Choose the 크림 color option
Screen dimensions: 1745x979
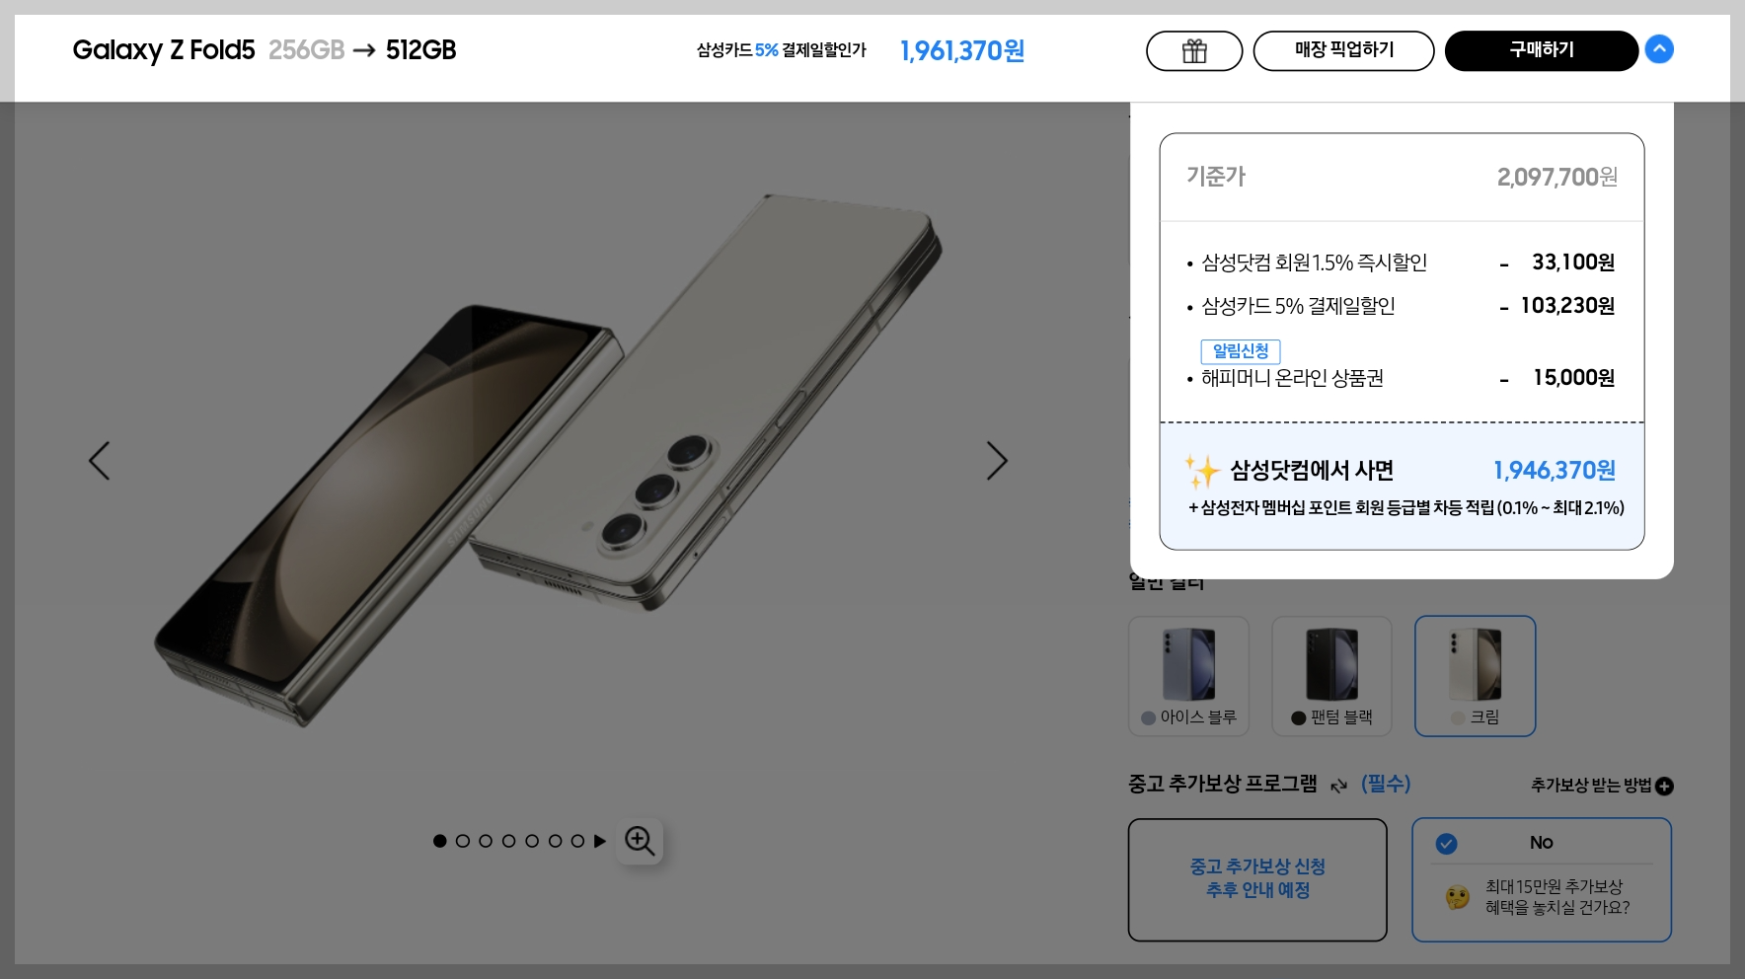pos(1475,676)
